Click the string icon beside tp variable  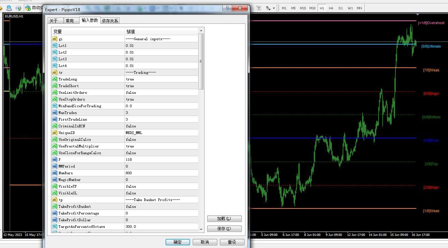tap(54, 200)
